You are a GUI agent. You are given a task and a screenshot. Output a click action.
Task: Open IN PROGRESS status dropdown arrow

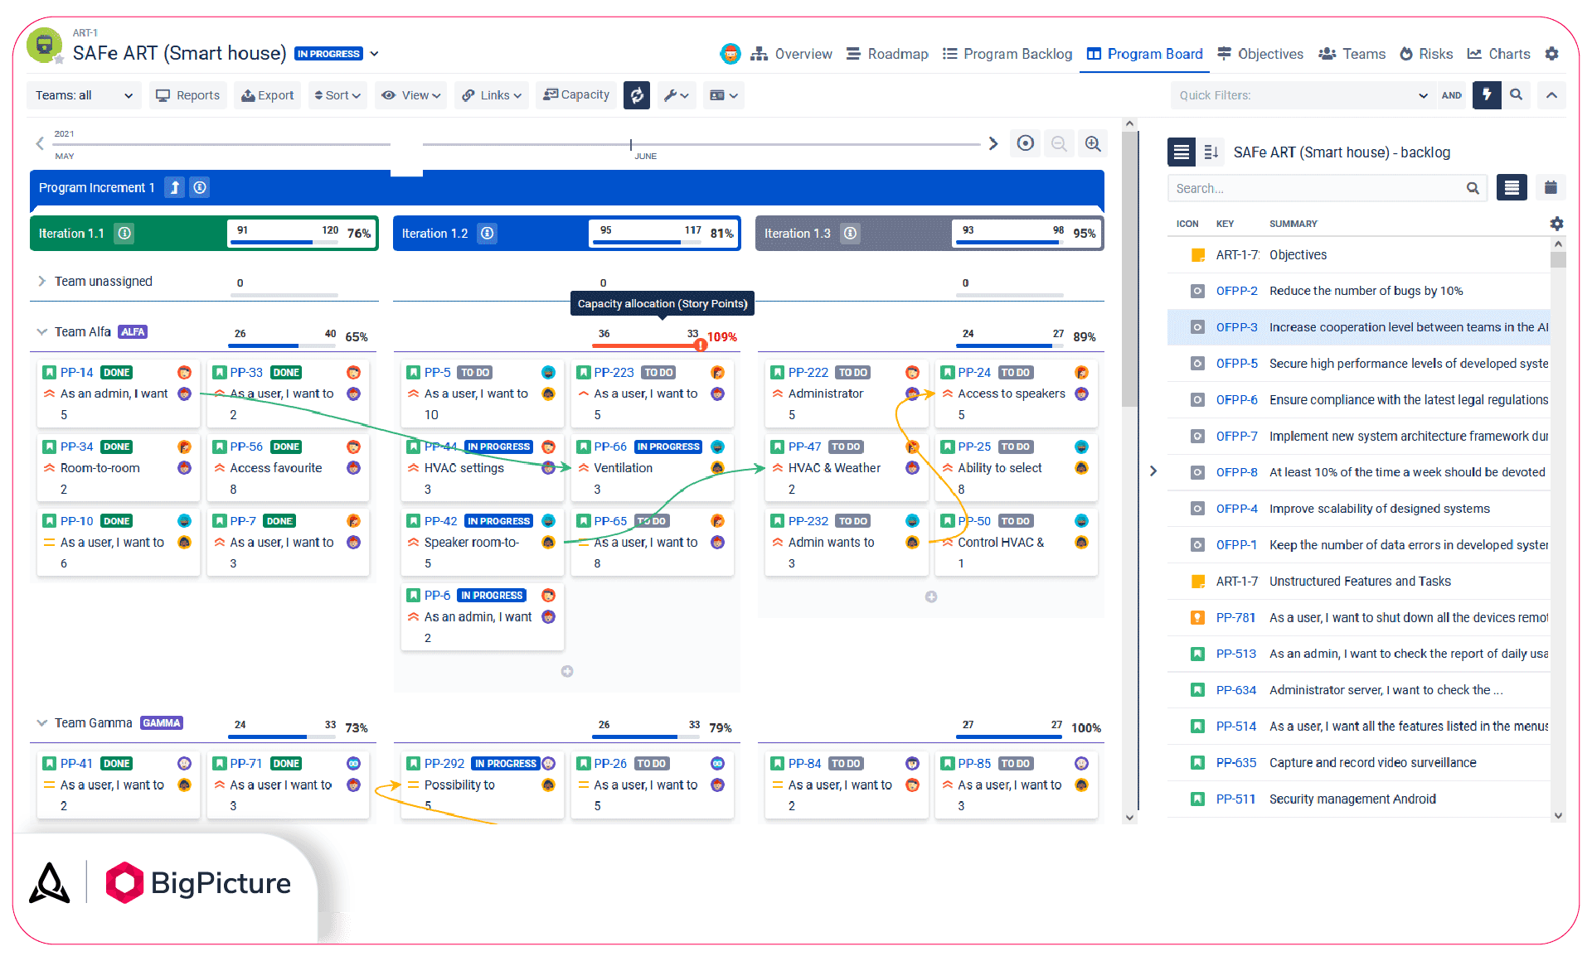coord(375,54)
